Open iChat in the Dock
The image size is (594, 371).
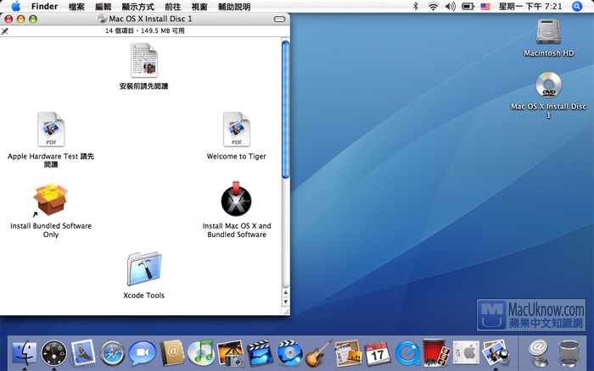pyautogui.click(x=142, y=353)
